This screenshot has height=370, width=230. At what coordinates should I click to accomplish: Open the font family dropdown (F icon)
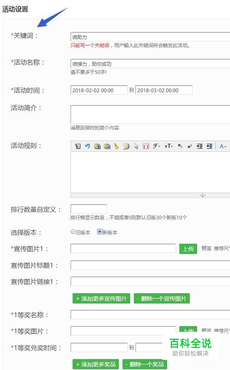tap(157, 146)
